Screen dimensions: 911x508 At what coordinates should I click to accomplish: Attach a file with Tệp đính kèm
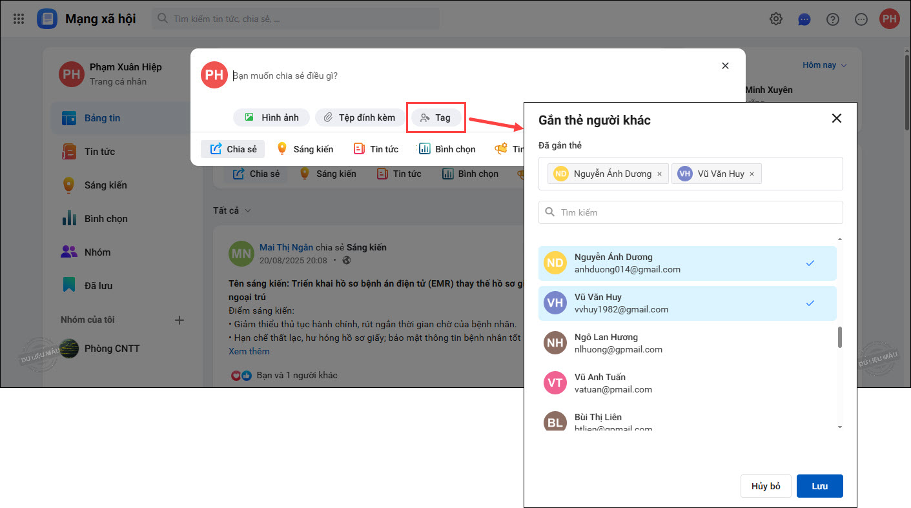(360, 117)
